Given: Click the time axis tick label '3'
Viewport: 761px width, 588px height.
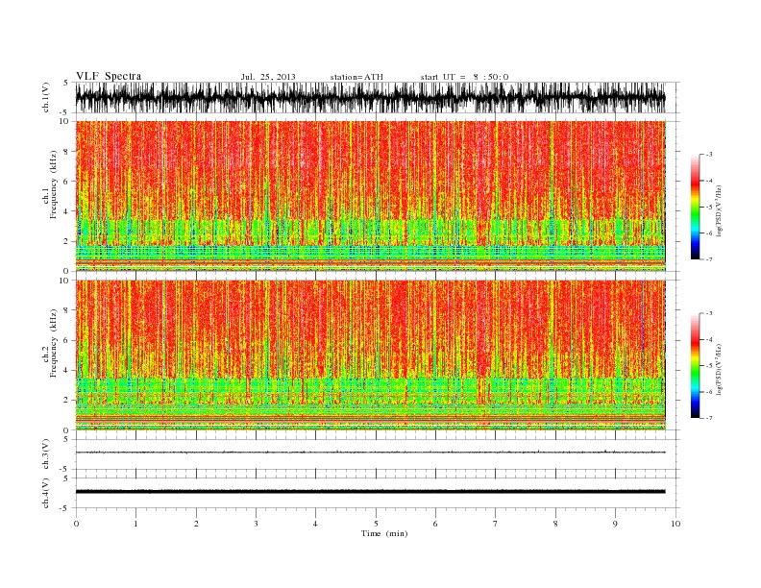Looking at the screenshot, I should [256, 524].
